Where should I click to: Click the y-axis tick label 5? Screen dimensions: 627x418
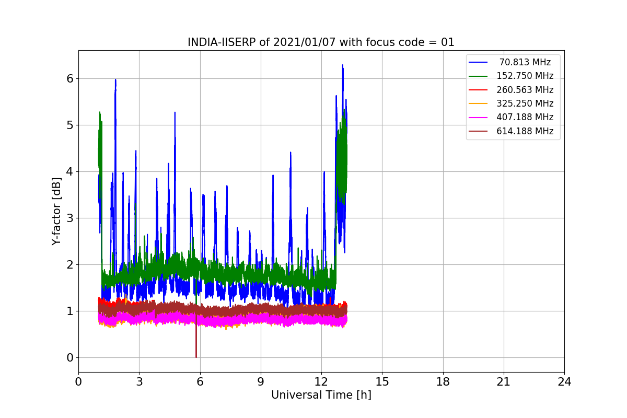pyautogui.click(x=69, y=125)
